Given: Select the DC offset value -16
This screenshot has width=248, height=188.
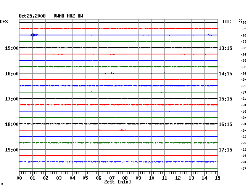Looking at the screenshot, I should click(x=243, y=112).
